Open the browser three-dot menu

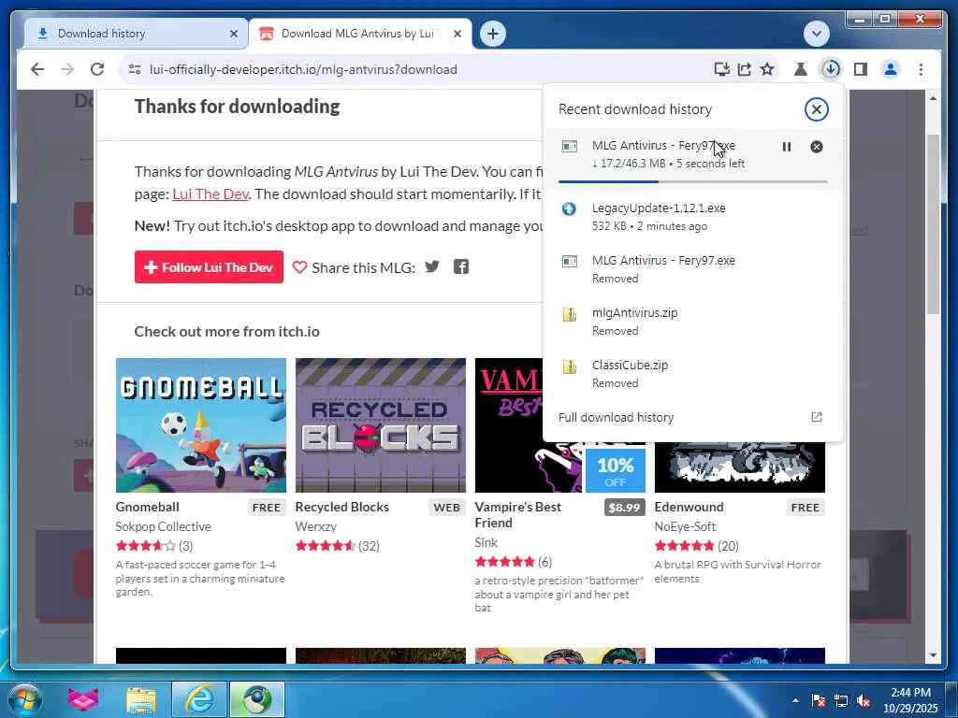921,69
